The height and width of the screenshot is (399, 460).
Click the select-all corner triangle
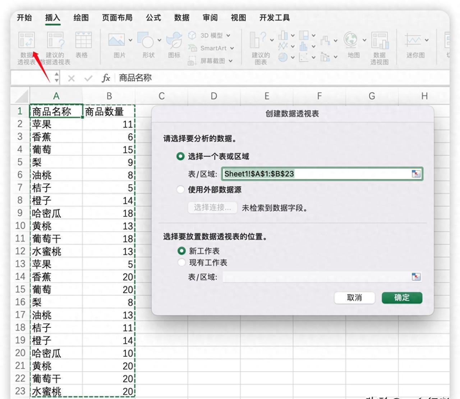pos(21,96)
